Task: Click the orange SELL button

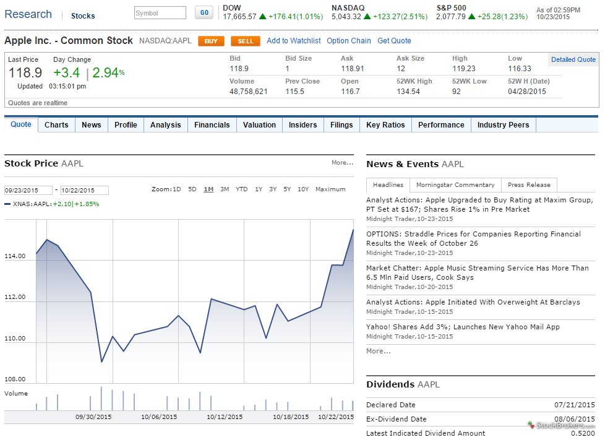Action: click(246, 41)
